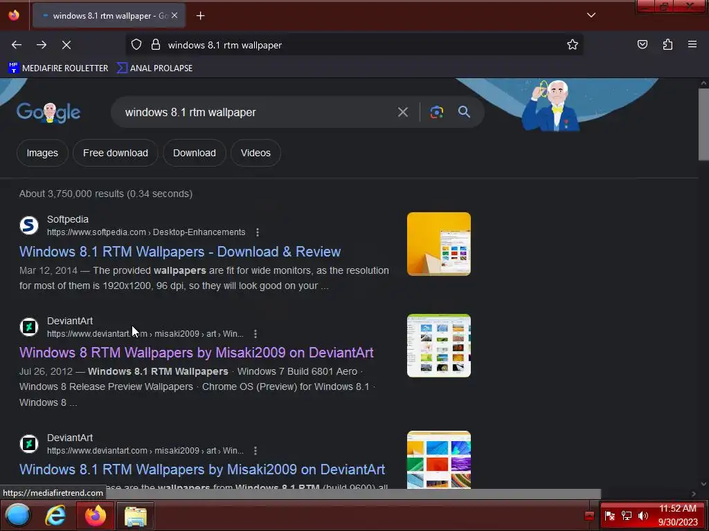This screenshot has height=531, width=709.
Task: Open a new tab with plus button
Action: coord(200,16)
